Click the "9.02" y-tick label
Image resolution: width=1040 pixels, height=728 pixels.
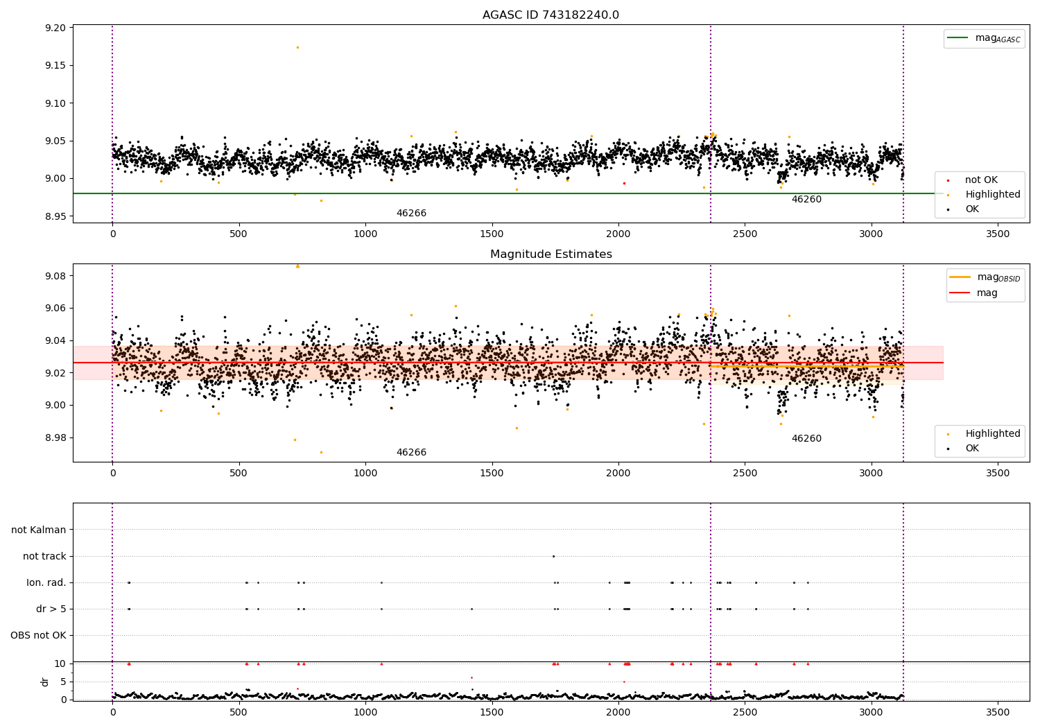[56, 373]
